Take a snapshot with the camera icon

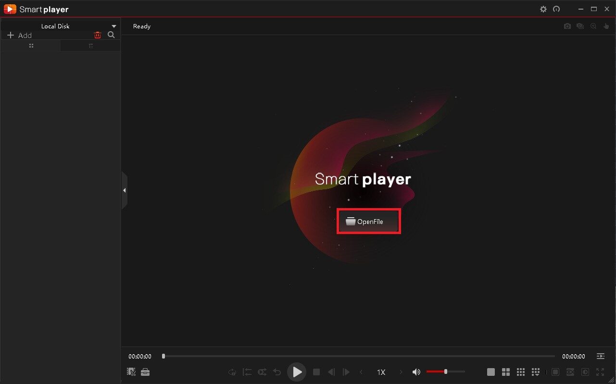tap(567, 26)
